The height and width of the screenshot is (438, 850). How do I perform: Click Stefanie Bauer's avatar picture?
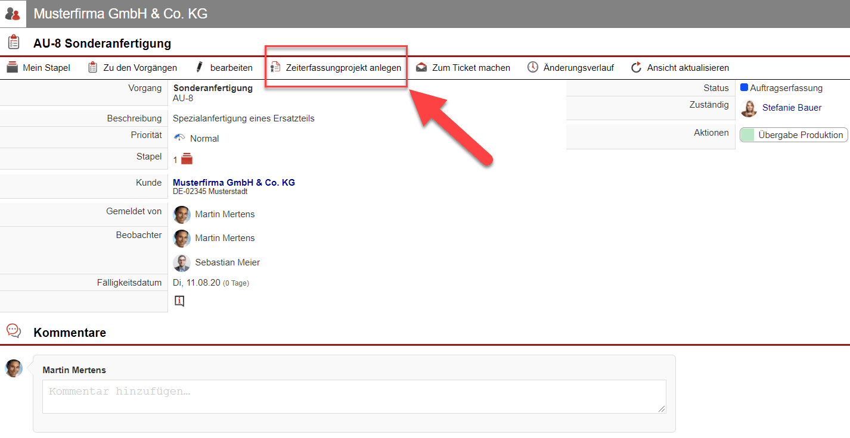749,108
